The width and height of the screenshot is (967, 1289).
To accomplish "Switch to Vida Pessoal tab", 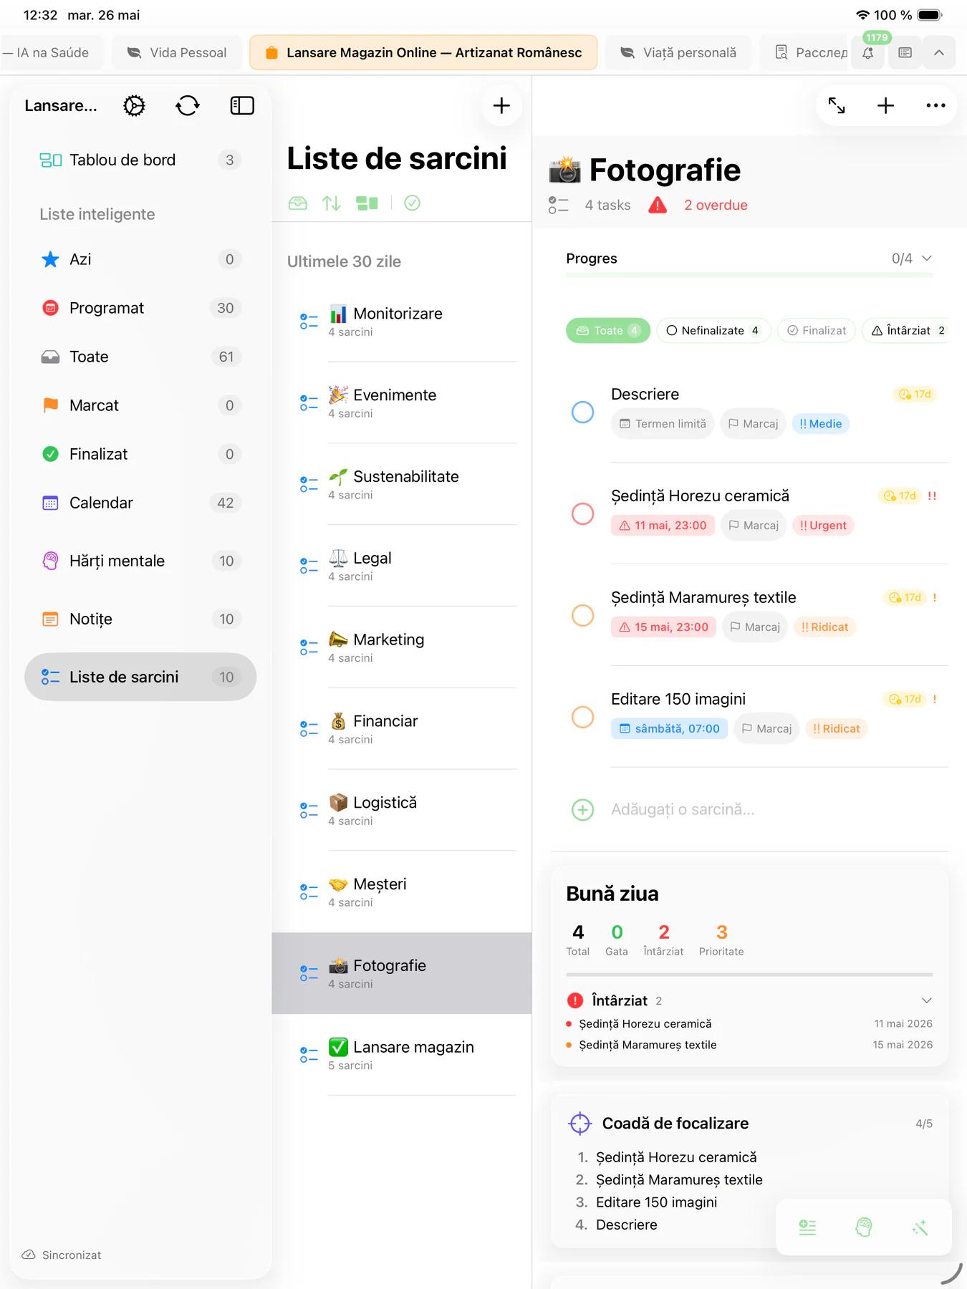I will [177, 52].
